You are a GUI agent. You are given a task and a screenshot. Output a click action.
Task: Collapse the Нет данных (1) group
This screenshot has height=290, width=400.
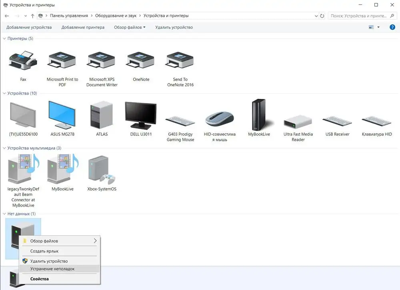pos(4,214)
